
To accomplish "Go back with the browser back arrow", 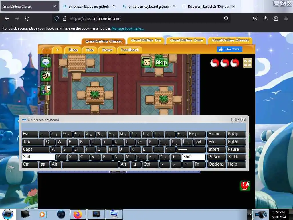I will pos(7,19).
